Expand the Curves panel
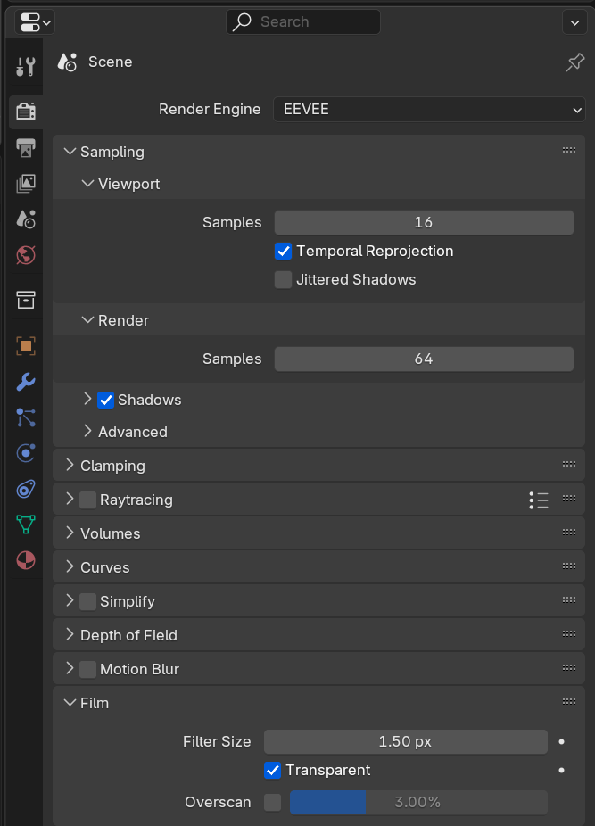Image resolution: width=595 pixels, height=826 pixels. 70,566
